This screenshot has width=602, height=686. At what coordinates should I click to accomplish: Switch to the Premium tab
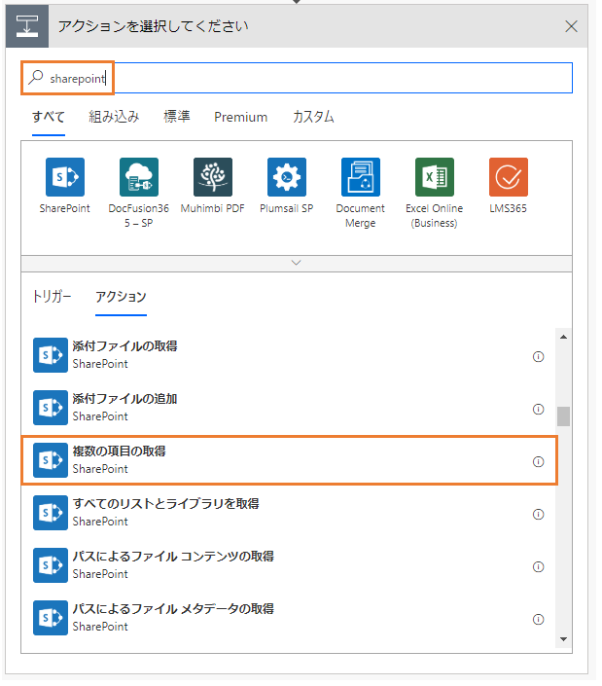(240, 117)
